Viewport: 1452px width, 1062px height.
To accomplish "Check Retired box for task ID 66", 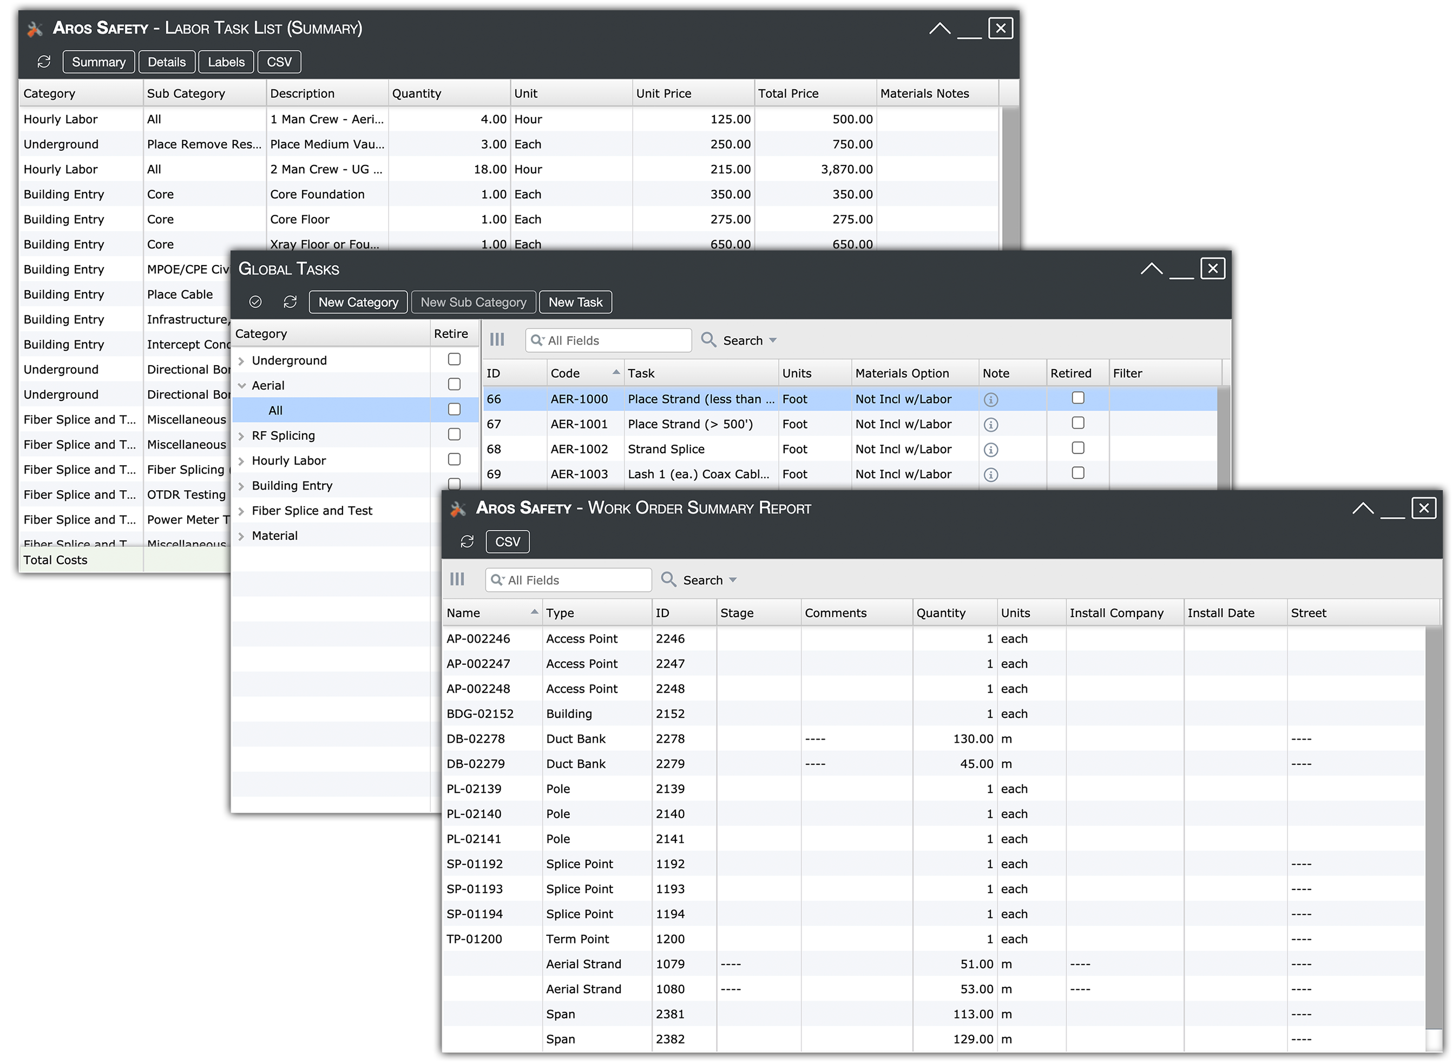I will click(x=1077, y=398).
